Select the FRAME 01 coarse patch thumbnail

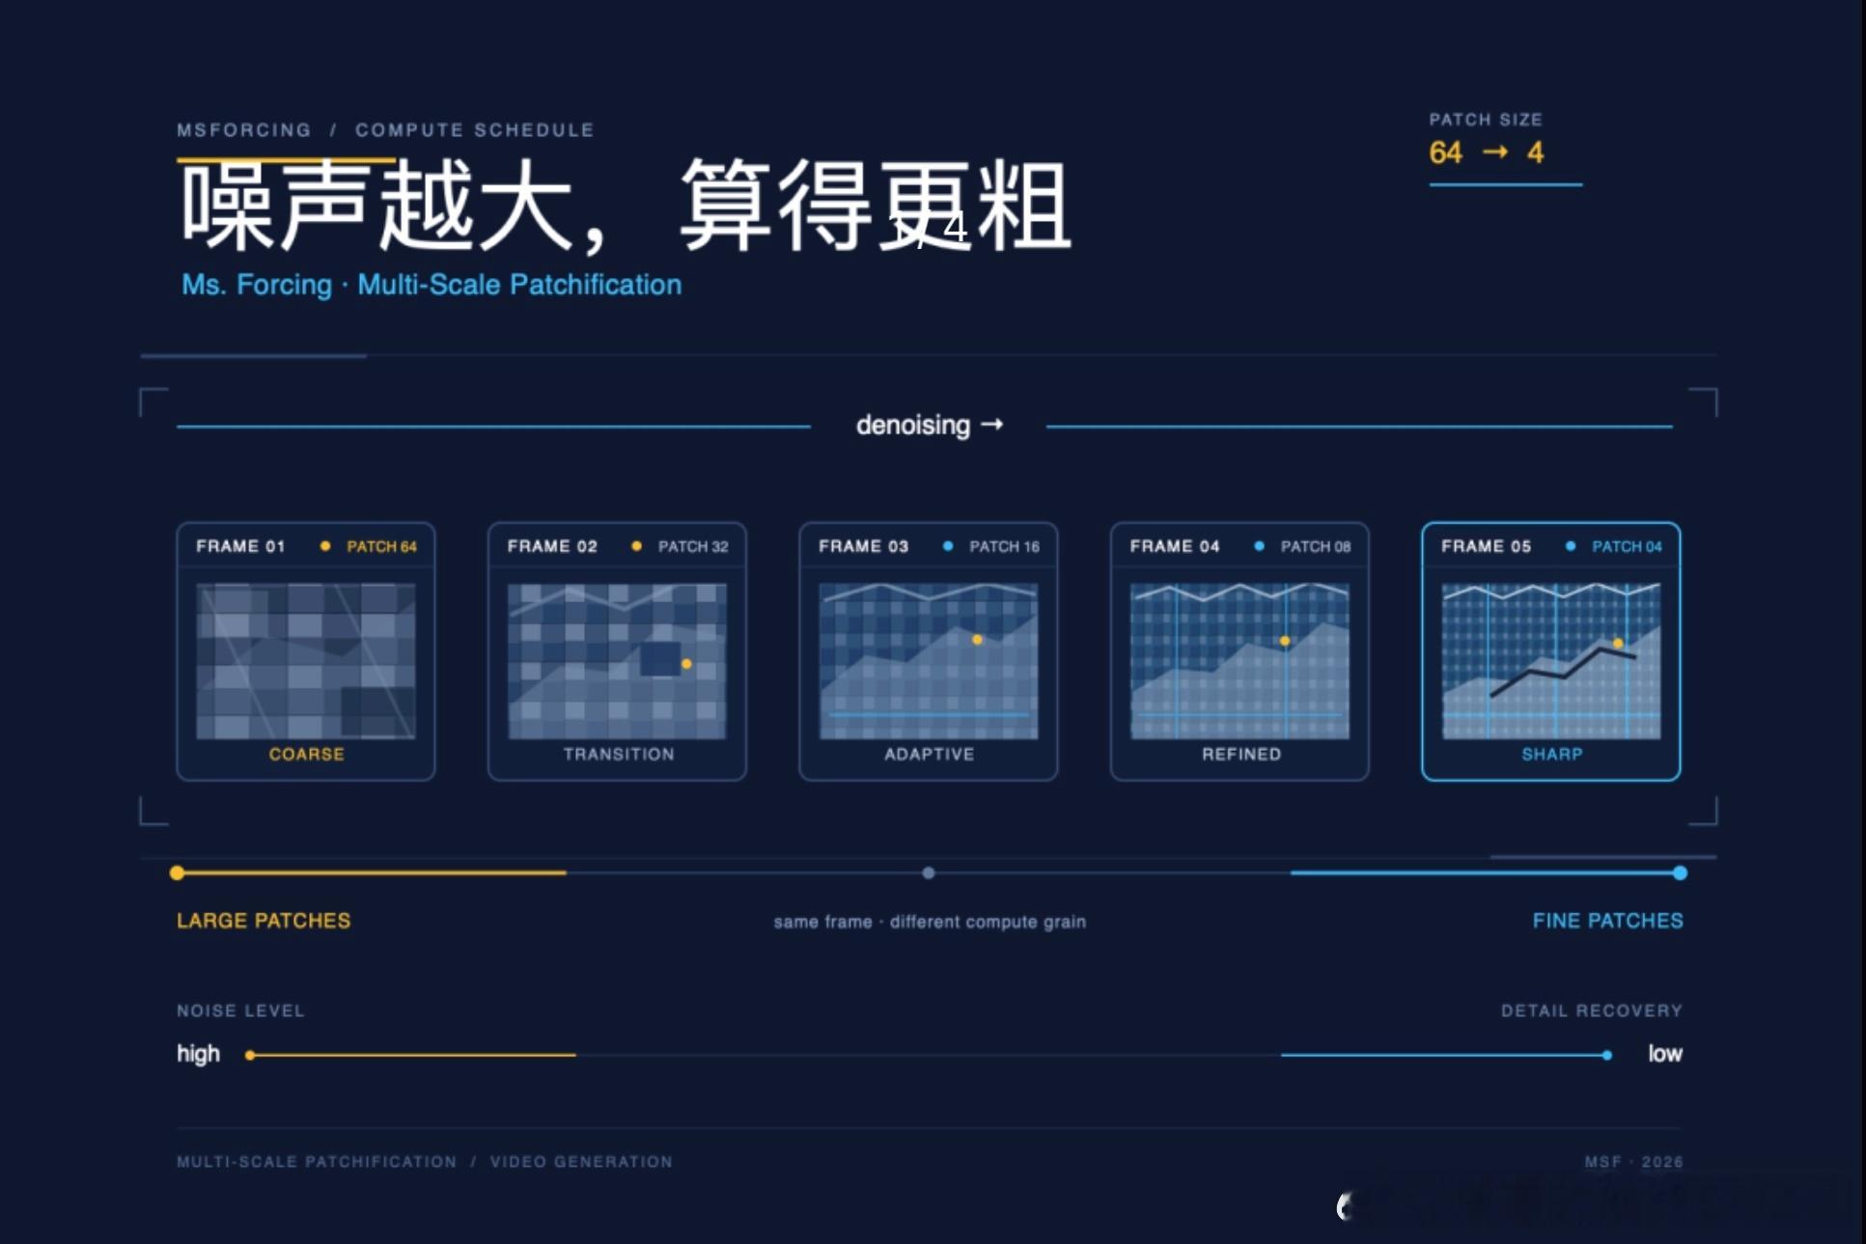coord(306,661)
